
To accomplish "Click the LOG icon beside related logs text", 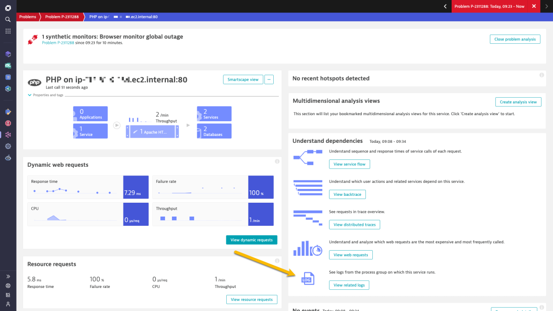I will 307,278.
